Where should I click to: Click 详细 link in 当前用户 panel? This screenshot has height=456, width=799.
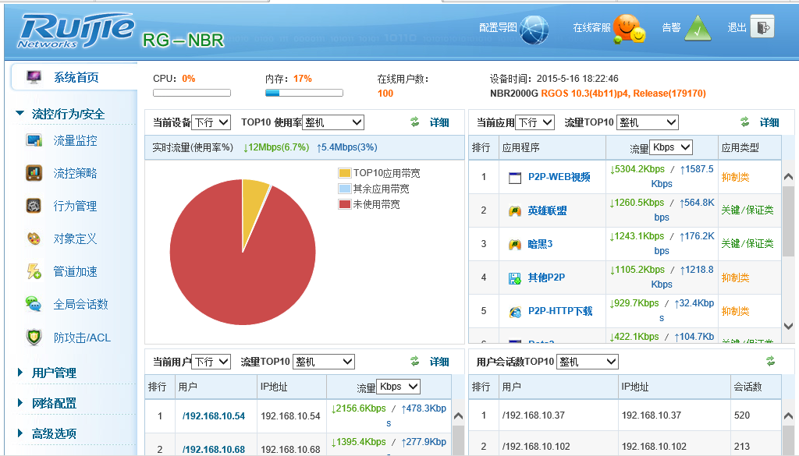click(439, 362)
